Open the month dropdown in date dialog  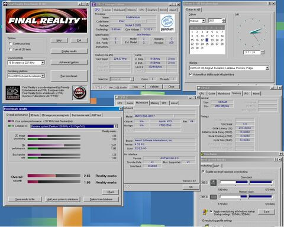tap(204, 21)
